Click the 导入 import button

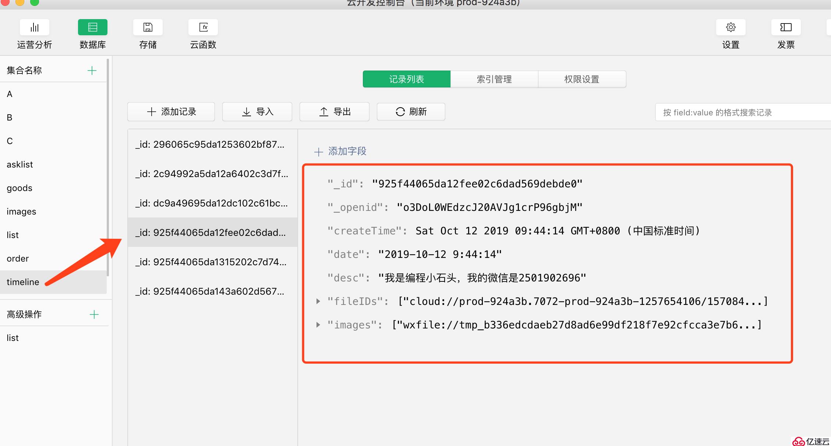(257, 112)
